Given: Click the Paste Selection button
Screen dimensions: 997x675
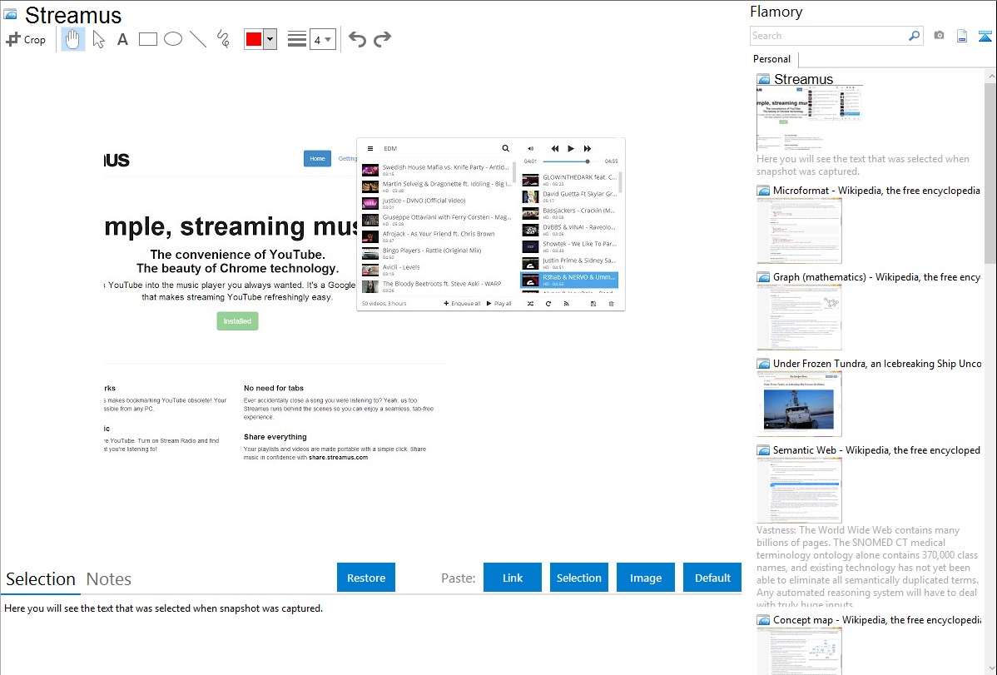Looking at the screenshot, I should pyautogui.click(x=578, y=578).
